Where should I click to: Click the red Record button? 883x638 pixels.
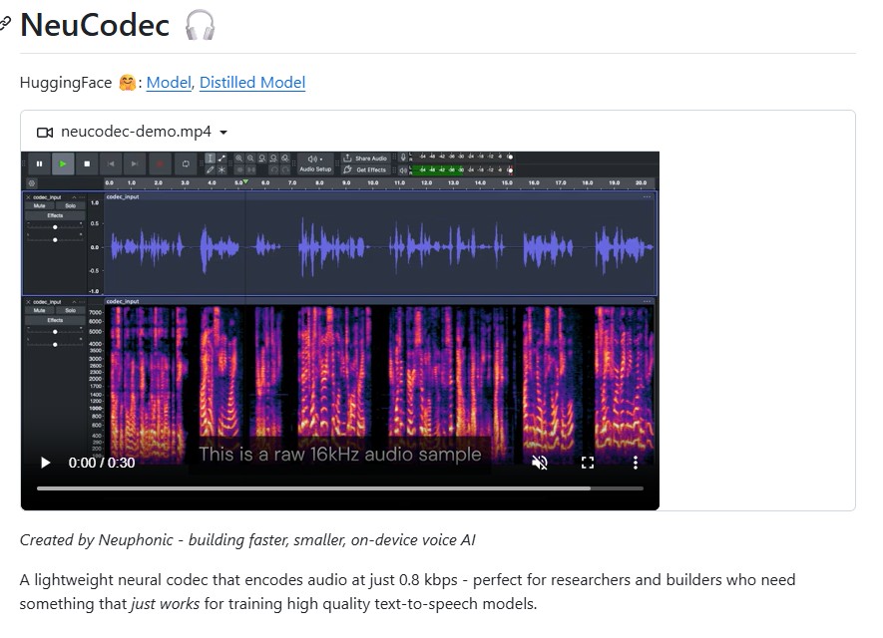pyautogui.click(x=160, y=163)
